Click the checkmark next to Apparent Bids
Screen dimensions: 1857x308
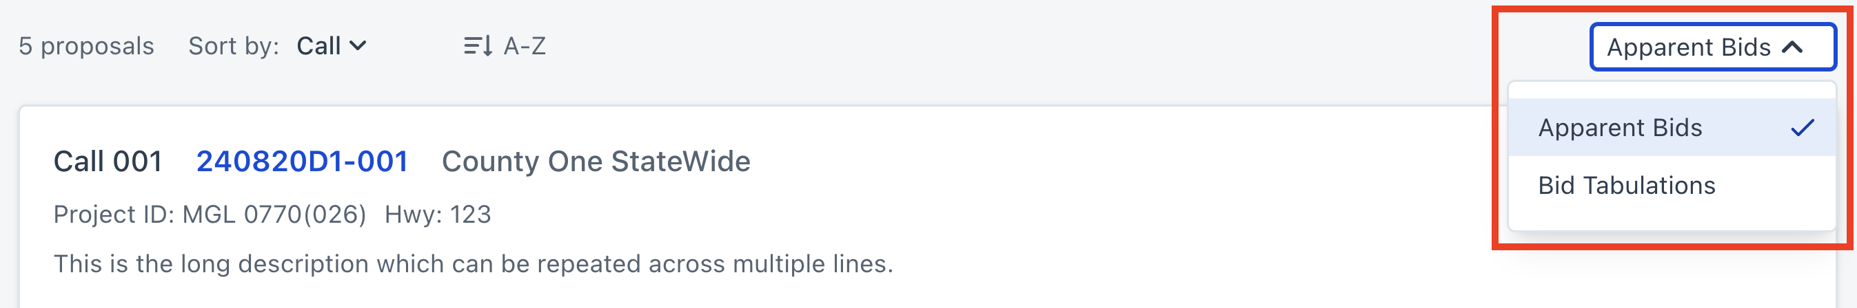1803,128
